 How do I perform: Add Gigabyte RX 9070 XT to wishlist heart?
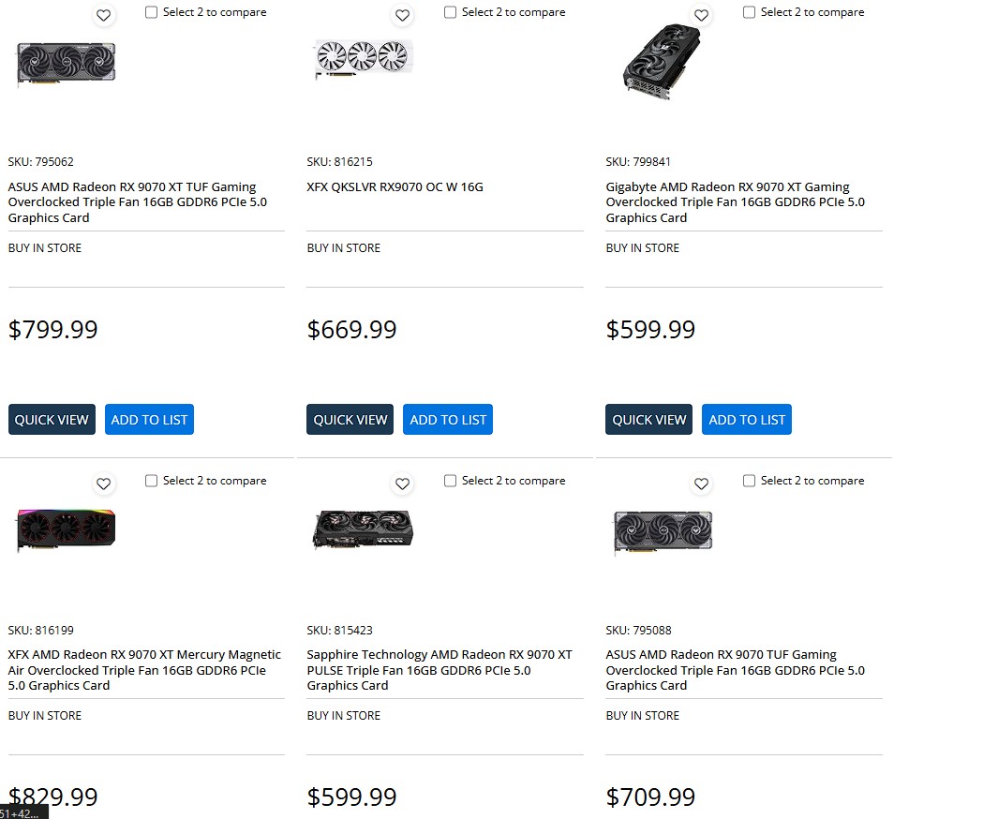[x=701, y=15]
